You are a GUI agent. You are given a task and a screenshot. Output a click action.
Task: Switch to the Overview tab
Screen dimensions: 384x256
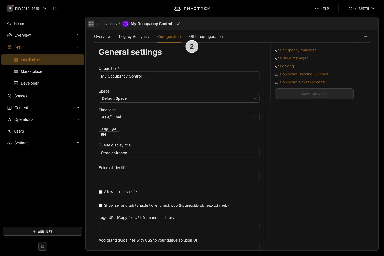pyautogui.click(x=102, y=37)
